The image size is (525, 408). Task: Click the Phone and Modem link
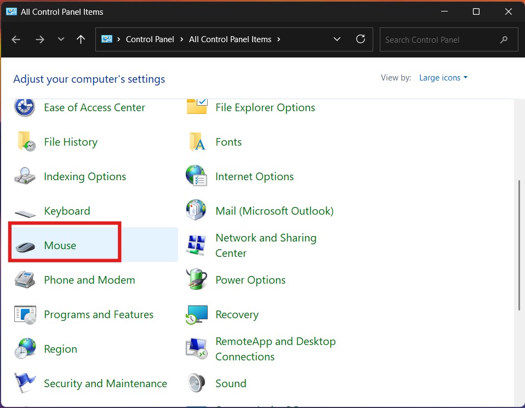click(x=89, y=280)
